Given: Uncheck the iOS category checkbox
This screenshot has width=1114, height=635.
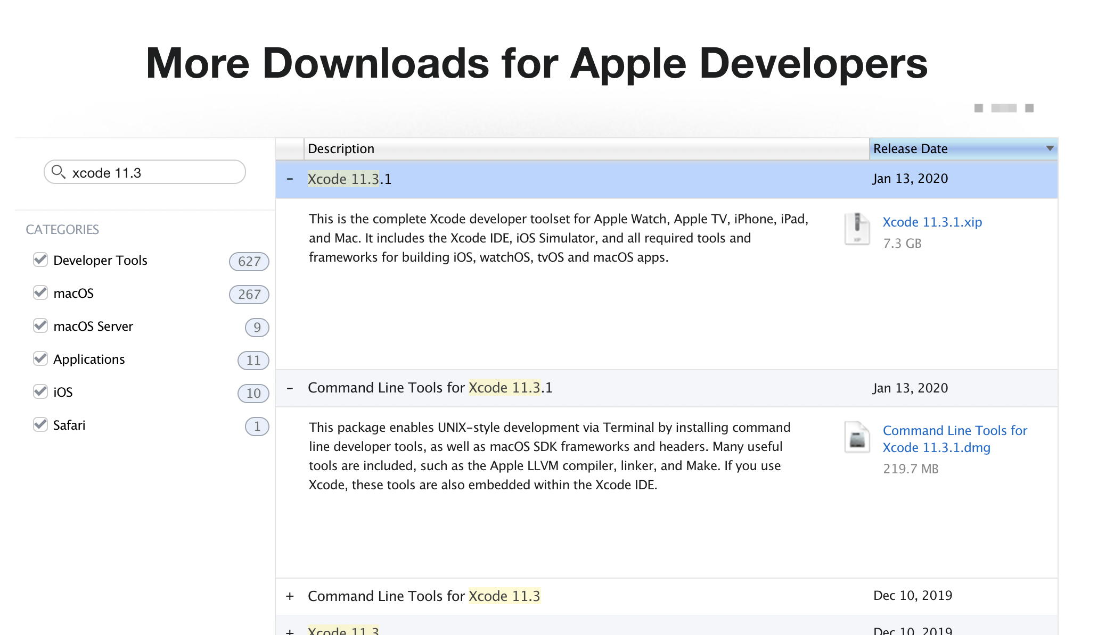Looking at the screenshot, I should pos(40,391).
